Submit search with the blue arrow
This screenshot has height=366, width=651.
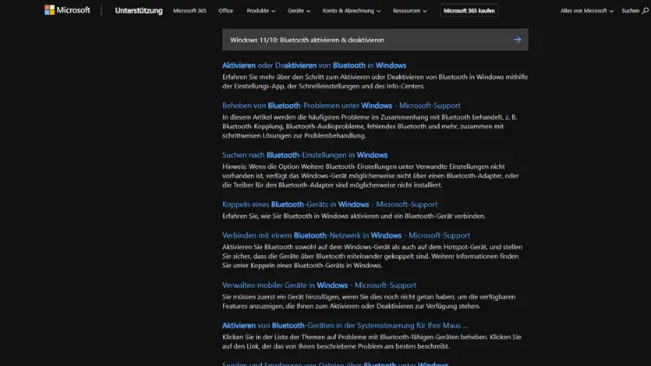click(x=517, y=40)
